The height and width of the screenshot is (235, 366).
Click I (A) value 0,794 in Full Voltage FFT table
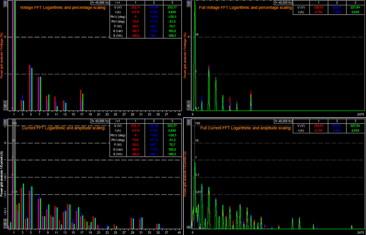click(x=318, y=12)
